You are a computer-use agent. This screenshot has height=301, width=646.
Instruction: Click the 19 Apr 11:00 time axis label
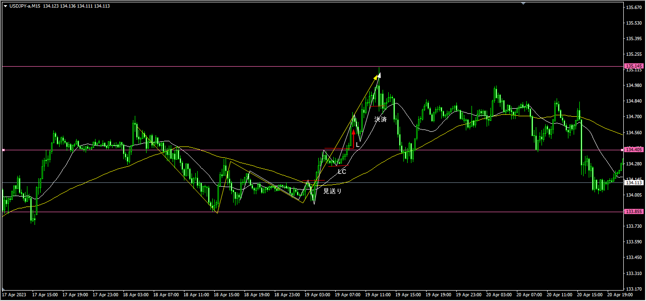point(378,294)
